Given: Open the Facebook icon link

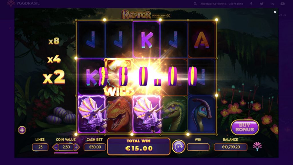Looking at the screenshot, I should pos(251,4).
